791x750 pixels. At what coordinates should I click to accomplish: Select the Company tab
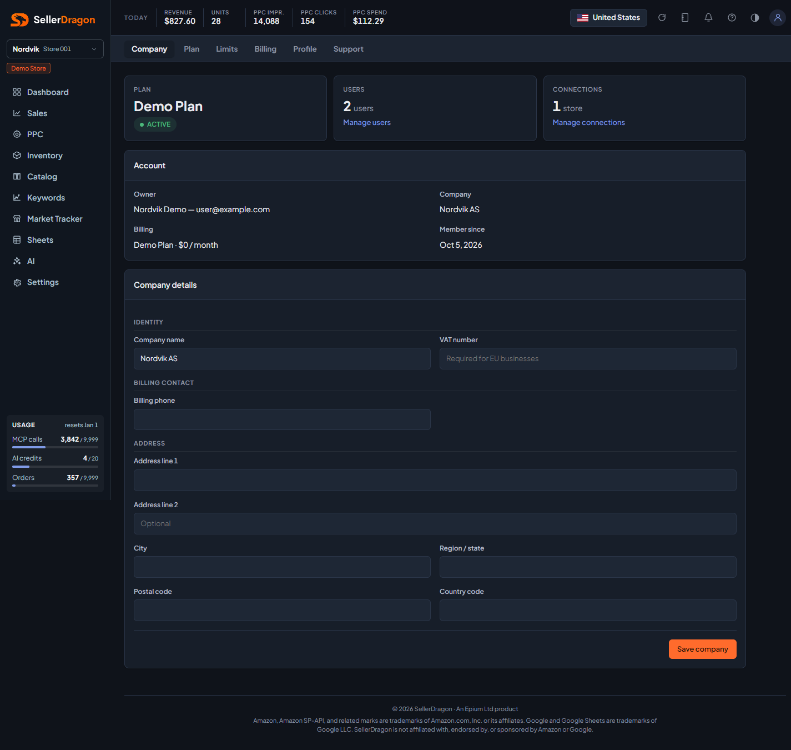coord(149,49)
